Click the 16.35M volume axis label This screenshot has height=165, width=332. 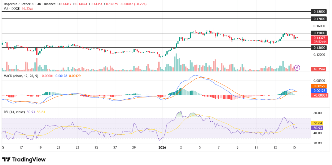[319, 69]
